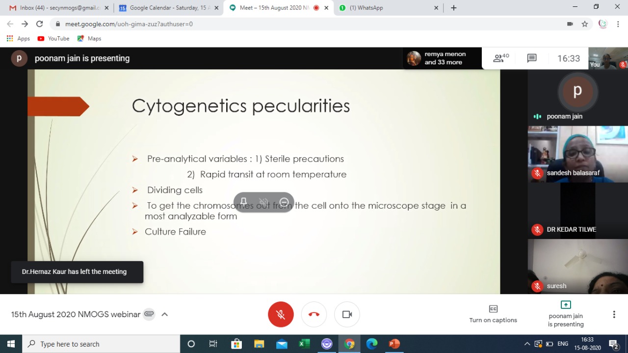Click the red leave call button

tap(314, 314)
